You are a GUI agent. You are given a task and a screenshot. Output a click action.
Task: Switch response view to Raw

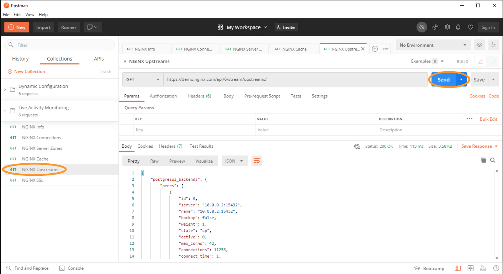click(x=154, y=161)
